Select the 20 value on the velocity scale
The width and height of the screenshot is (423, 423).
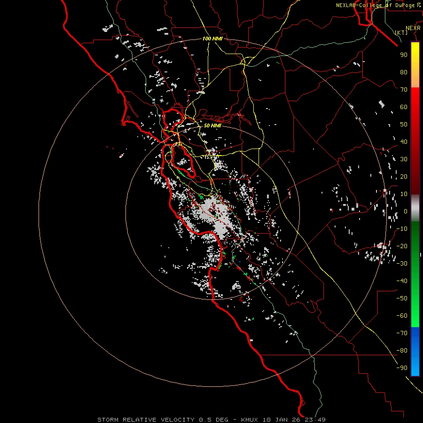(x=404, y=176)
